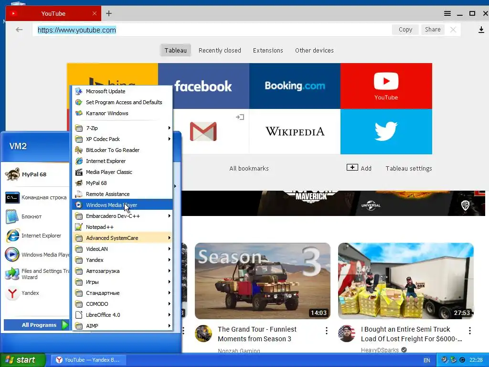Open the Twitter tile on Tableau
This screenshot has width=489, height=367.
pos(386,131)
